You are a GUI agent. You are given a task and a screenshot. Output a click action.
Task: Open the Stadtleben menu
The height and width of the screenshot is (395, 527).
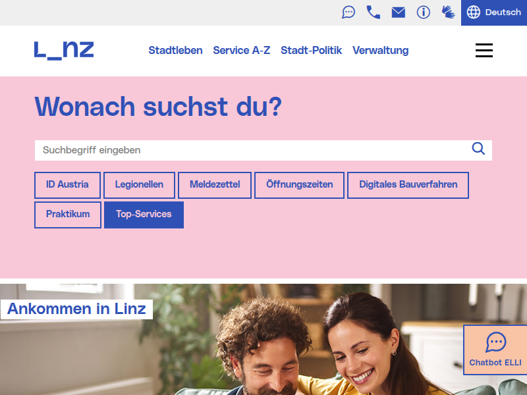(175, 51)
